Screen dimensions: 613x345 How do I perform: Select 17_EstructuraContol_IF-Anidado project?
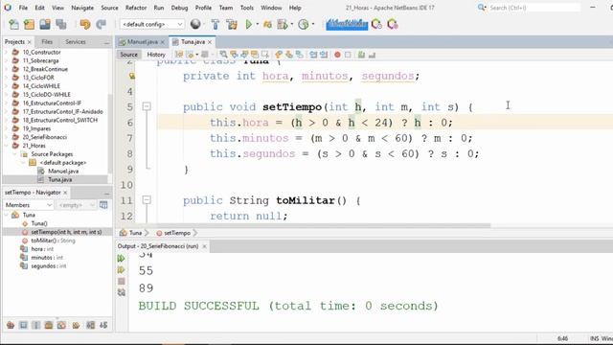point(62,111)
